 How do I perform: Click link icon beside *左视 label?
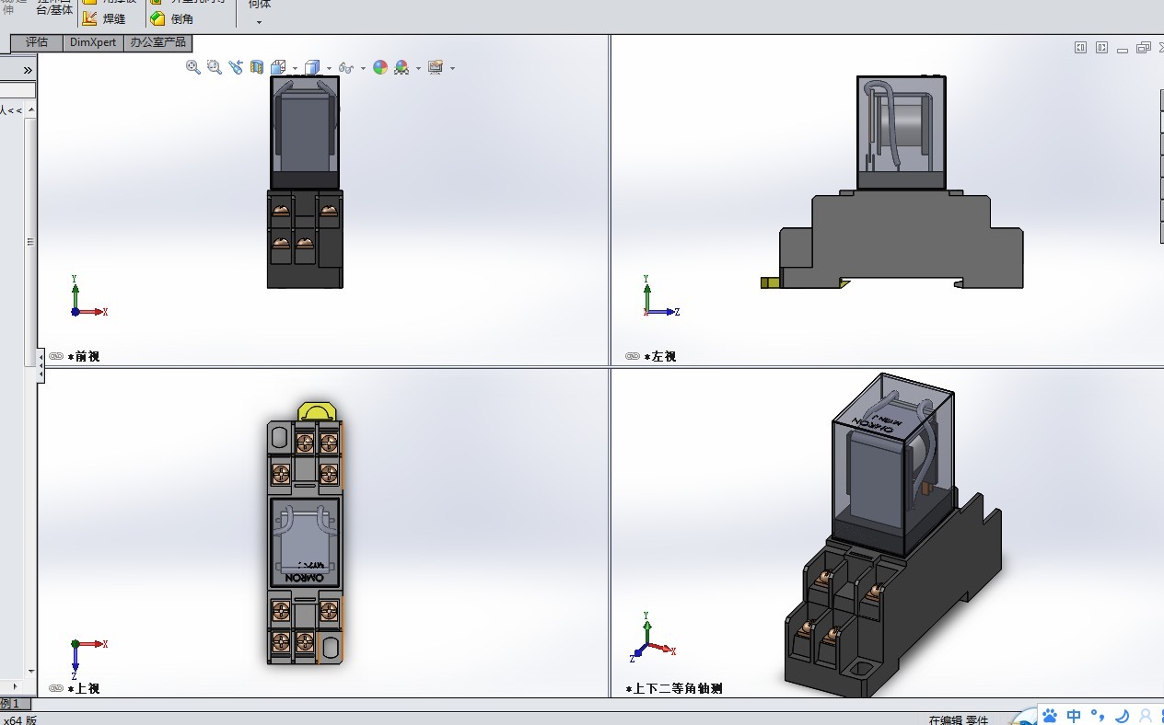pos(632,356)
